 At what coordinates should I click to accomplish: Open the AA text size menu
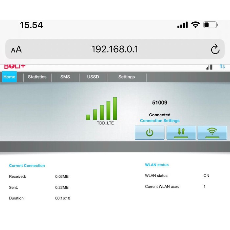[x=16, y=50]
